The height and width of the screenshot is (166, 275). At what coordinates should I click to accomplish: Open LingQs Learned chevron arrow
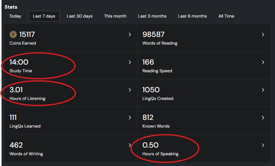point(130,118)
